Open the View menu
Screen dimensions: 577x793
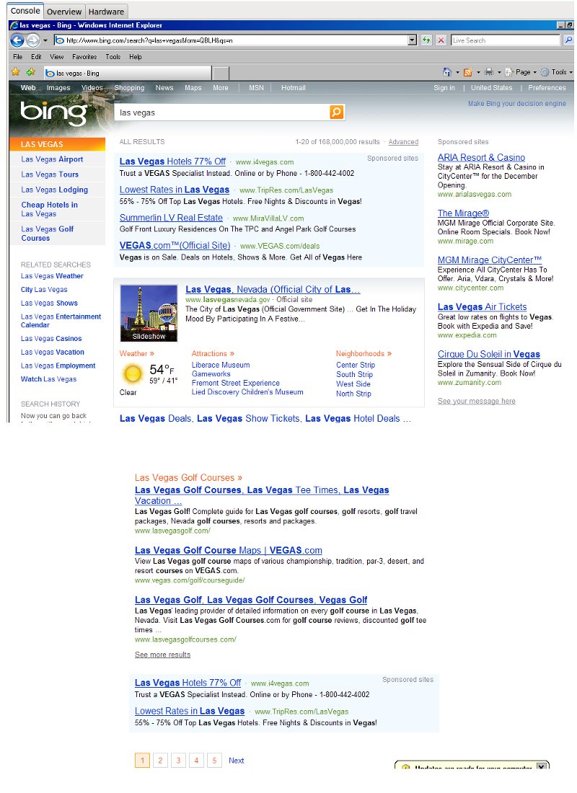point(57,57)
